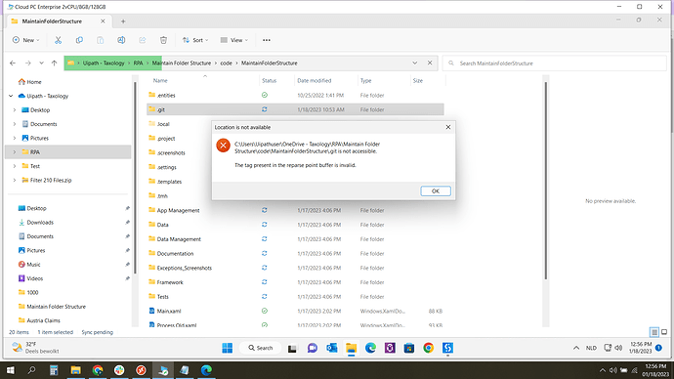Go up one folder level arrow
The width and height of the screenshot is (674, 379).
(54, 63)
